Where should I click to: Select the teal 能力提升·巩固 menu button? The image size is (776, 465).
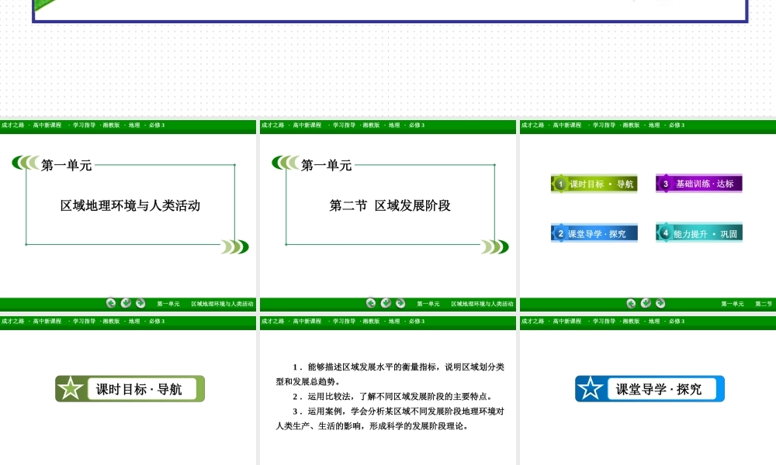(699, 232)
